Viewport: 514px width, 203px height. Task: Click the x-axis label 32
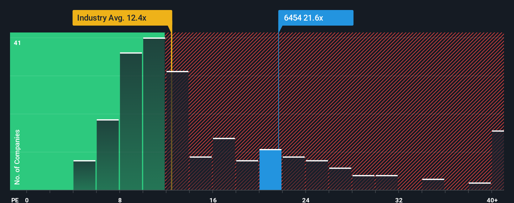tap(399, 200)
